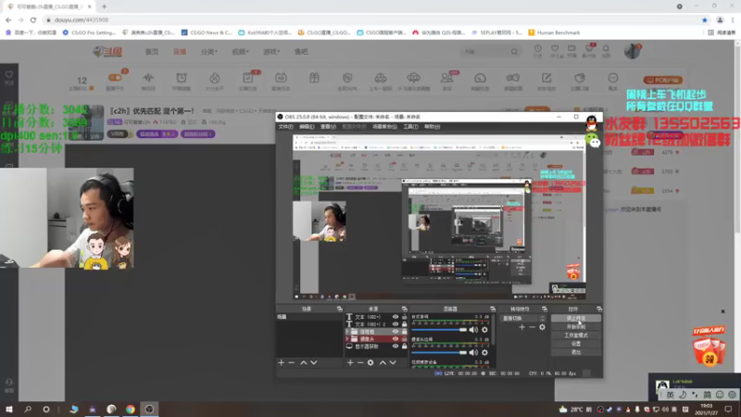Mute the mixer channel below 台式音响
The height and width of the screenshot is (417, 741).
[473, 352]
